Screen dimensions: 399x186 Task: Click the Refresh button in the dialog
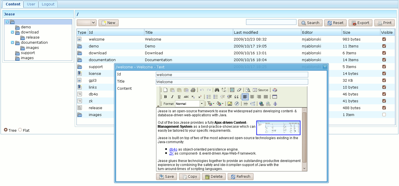click(x=241, y=177)
